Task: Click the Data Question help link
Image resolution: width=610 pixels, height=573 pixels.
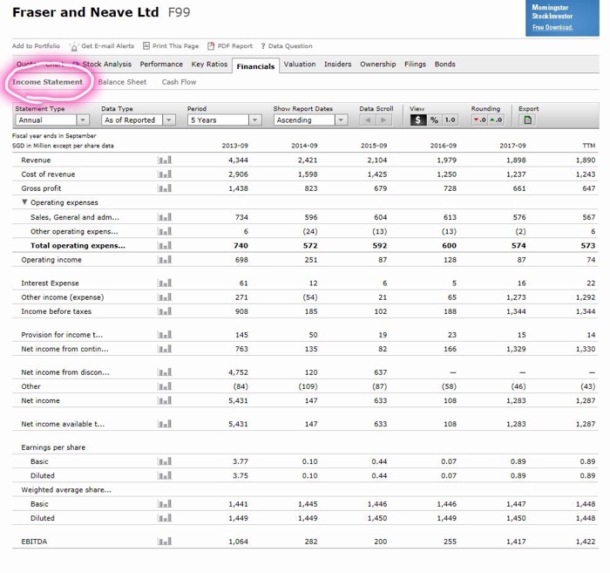Action: coord(287,46)
